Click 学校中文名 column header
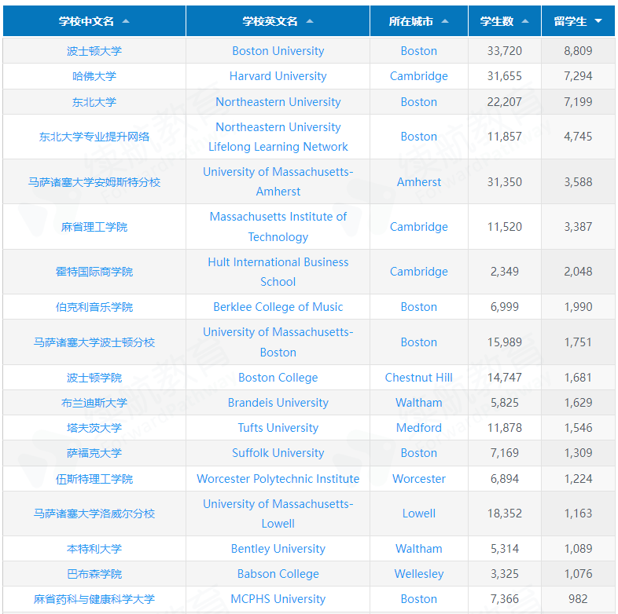Viewport: 618px width, 614px height. tap(94, 21)
